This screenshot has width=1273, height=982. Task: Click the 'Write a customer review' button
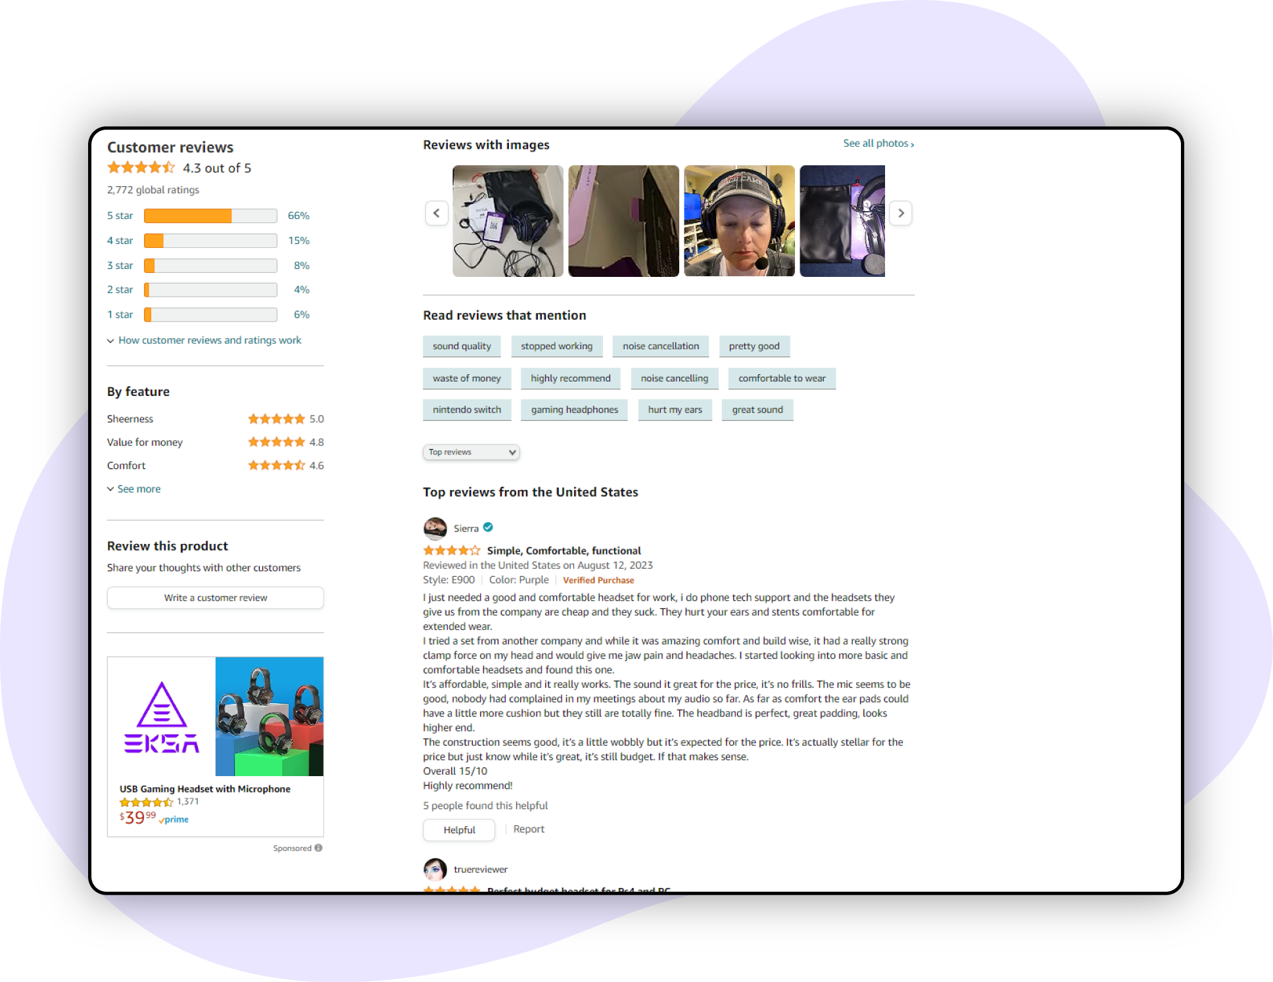pyautogui.click(x=216, y=596)
